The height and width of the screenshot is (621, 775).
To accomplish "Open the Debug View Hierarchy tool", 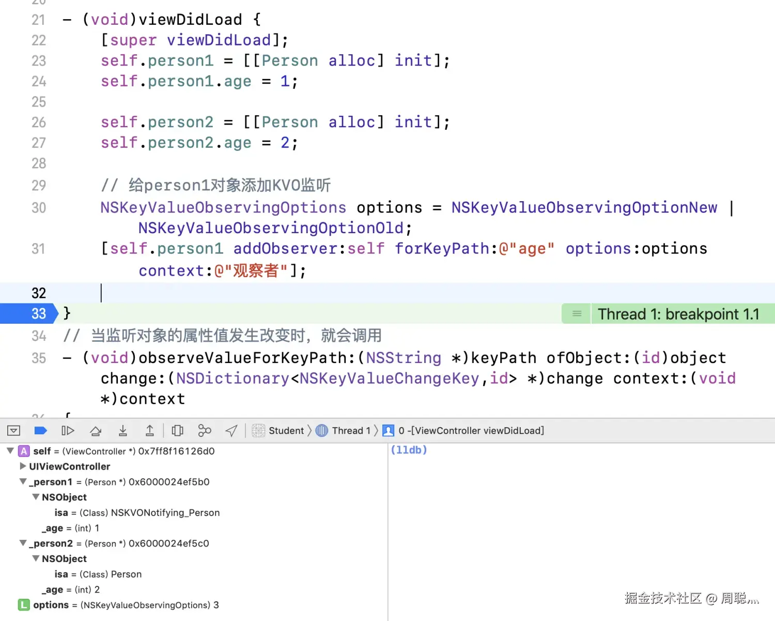I will tap(177, 431).
